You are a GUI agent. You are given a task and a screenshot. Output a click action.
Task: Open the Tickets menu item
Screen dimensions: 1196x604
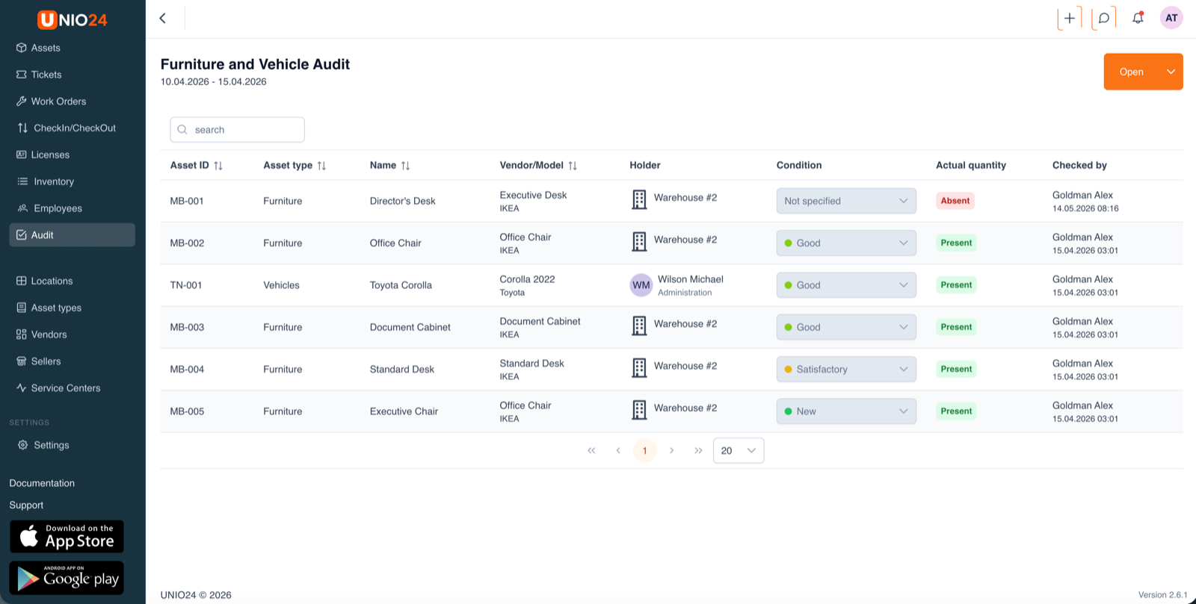(72, 75)
